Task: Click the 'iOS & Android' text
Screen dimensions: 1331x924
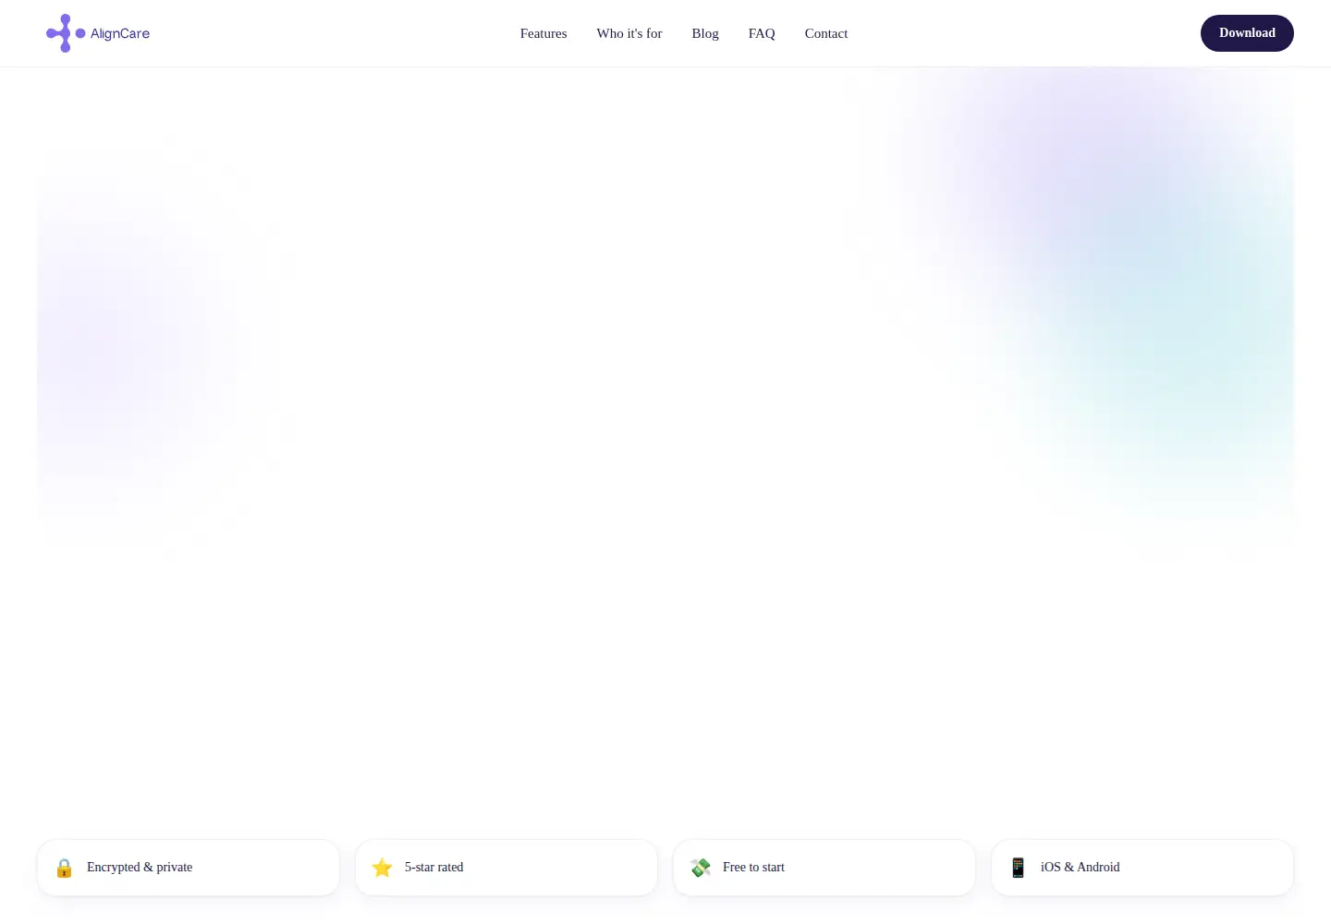Action: [1081, 867]
